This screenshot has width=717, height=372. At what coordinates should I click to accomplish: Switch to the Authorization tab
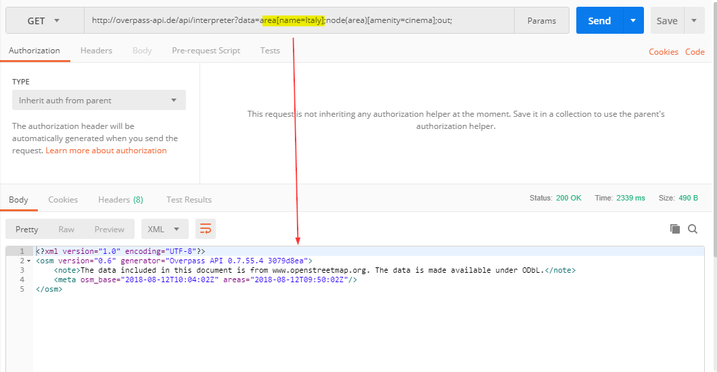click(34, 51)
